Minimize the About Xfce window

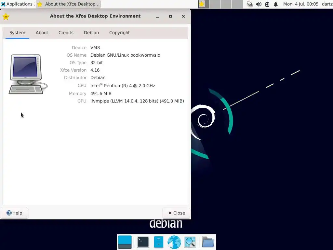tap(157, 16)
